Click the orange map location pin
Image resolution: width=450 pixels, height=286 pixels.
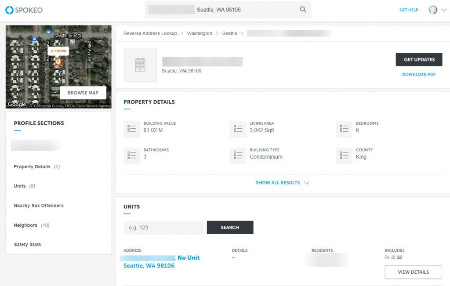(58, 62)
